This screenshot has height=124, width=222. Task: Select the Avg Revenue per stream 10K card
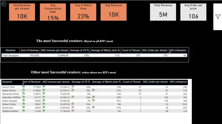click(22, 12)
